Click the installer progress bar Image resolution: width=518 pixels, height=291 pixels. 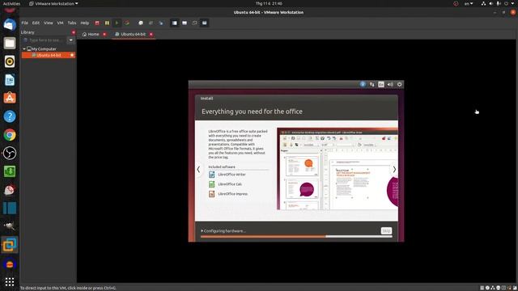point(296,237)
